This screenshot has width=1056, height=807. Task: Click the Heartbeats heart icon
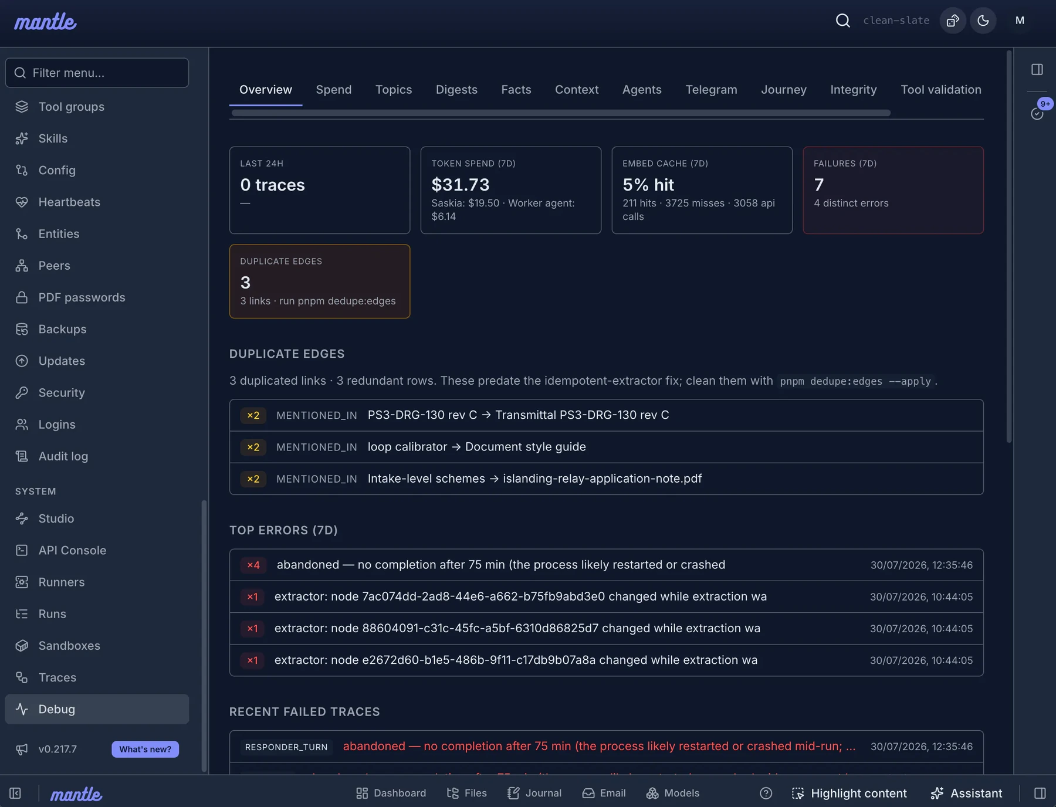click(x=22, y=202)
